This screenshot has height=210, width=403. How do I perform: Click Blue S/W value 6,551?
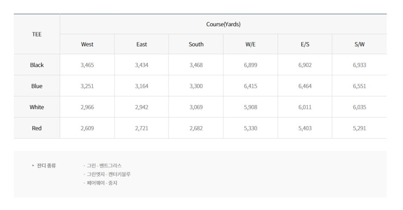point(360,86)
